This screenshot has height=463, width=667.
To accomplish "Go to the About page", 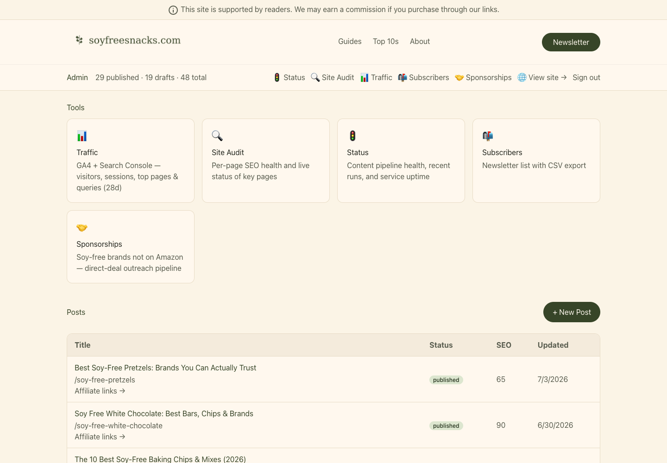I will click(420, 41).
